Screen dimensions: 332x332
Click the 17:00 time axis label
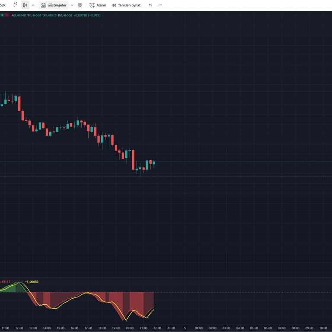[x=88, y=328]
